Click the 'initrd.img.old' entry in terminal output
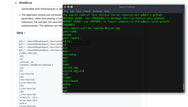 point(73,71)
